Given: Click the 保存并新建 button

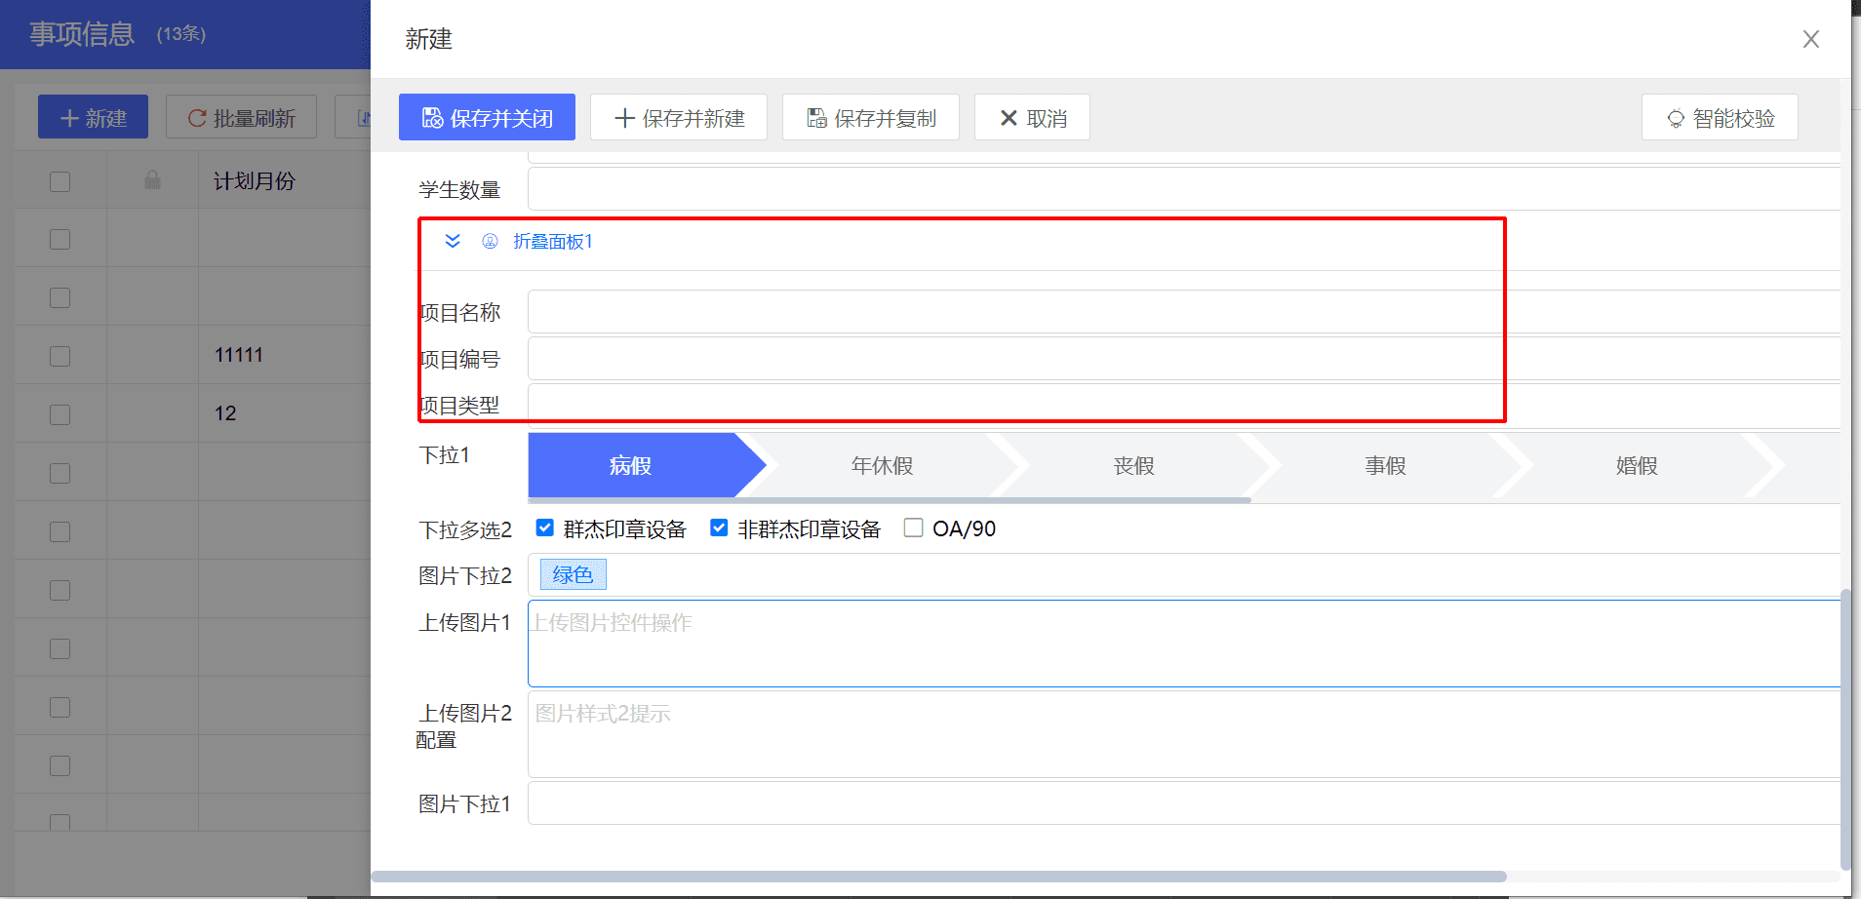Looking at the screenshot, I should pyautogui.click(x=679, y=118).
